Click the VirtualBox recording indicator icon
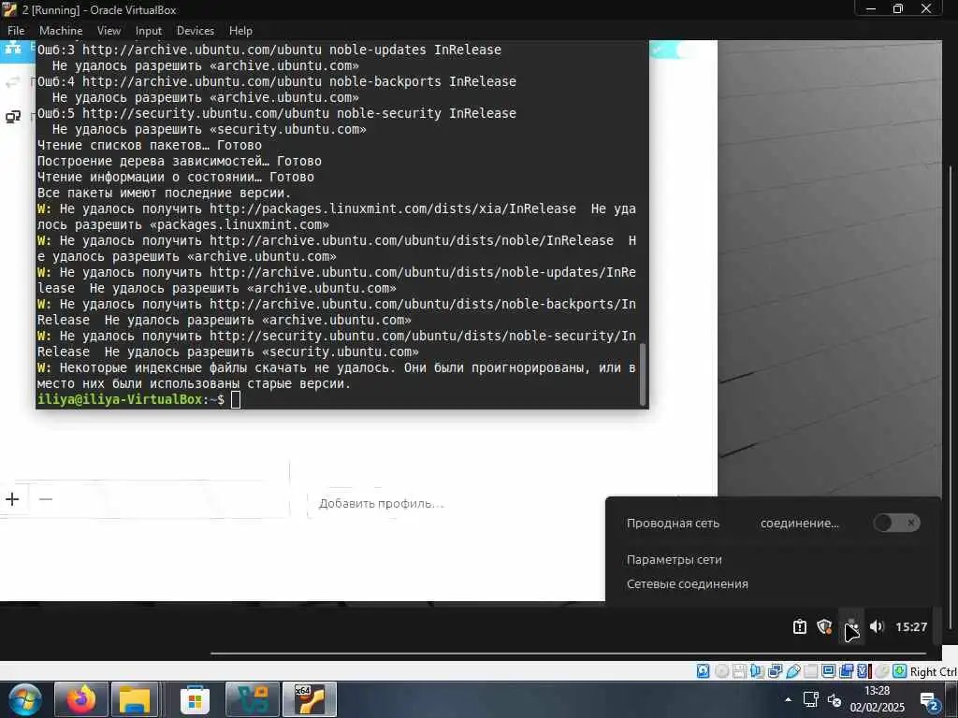This screenshot has height=718, width=958. [x=846, y=671]
